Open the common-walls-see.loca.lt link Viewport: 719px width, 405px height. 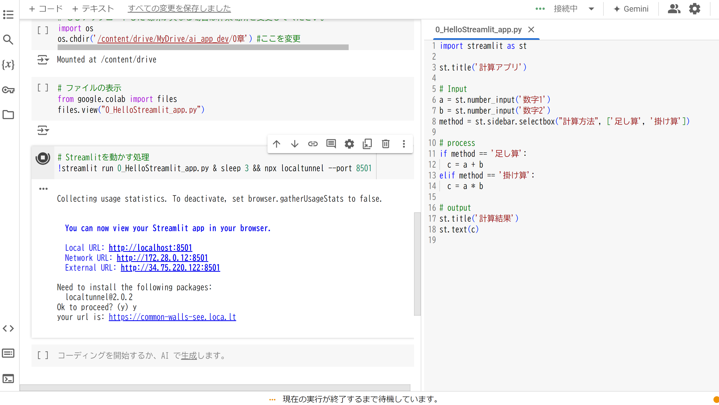(x=172, y=317)
